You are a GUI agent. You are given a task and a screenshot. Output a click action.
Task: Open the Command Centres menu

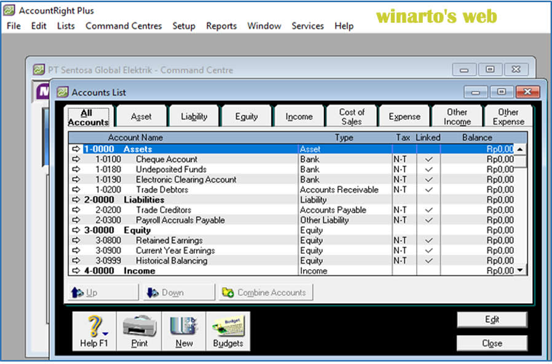click(124, 26)
